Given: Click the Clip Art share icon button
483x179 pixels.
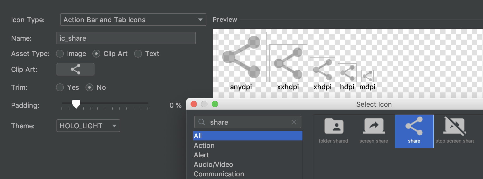Looking at the screenshot, I should 75,69.
